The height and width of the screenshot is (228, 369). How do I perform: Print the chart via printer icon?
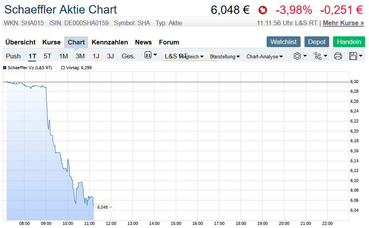point(338,56)
